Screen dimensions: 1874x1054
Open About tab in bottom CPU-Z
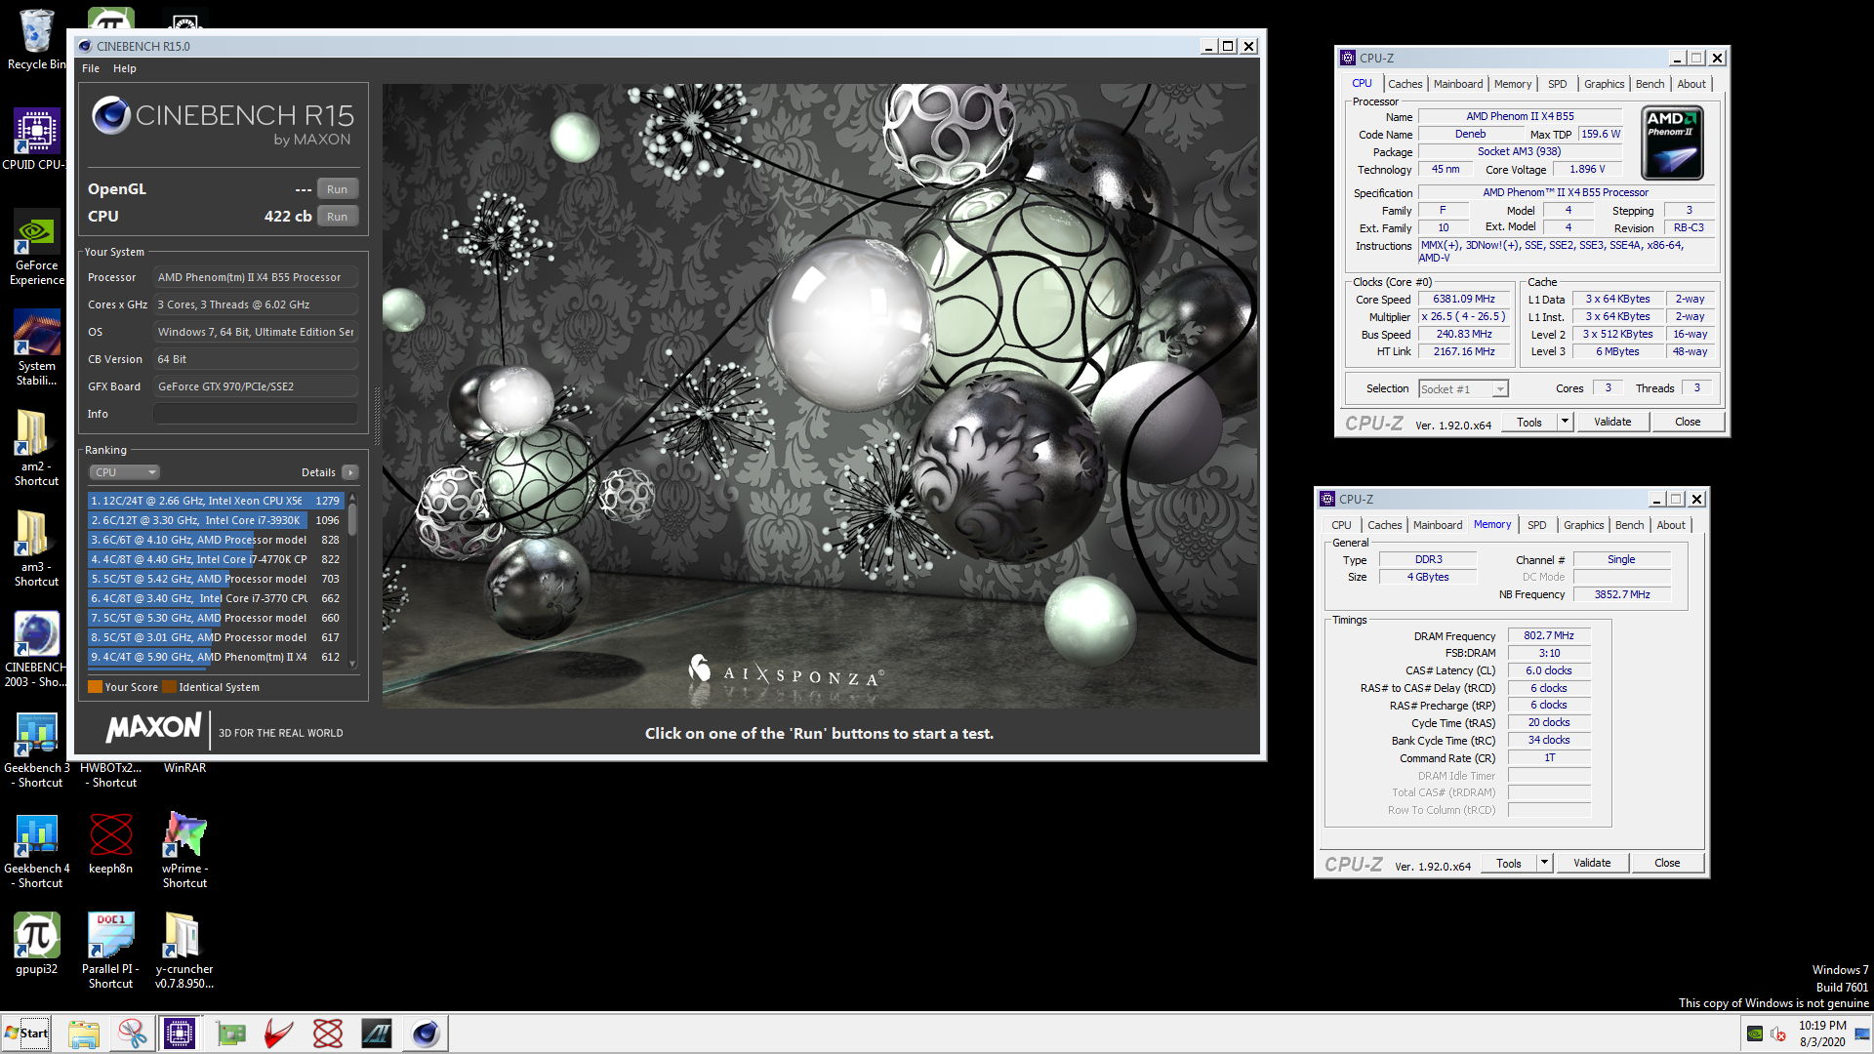point(1671,525)
